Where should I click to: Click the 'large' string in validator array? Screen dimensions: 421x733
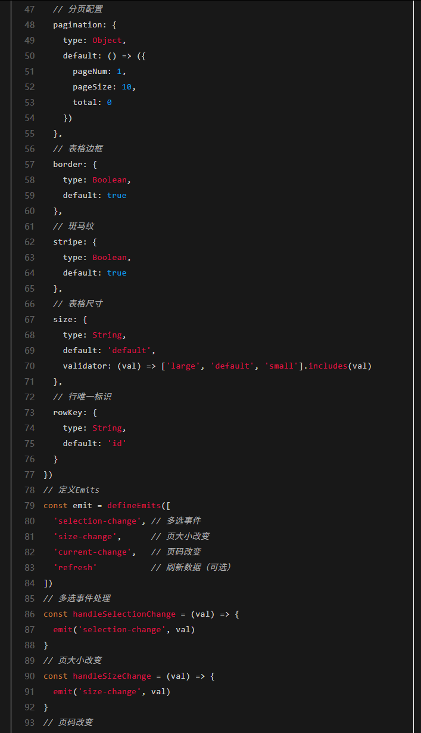pos(183,366)
